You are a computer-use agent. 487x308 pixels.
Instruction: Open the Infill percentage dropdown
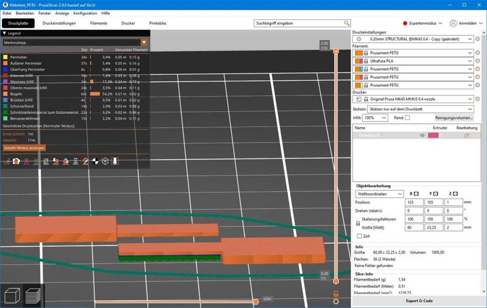(375, 118)
